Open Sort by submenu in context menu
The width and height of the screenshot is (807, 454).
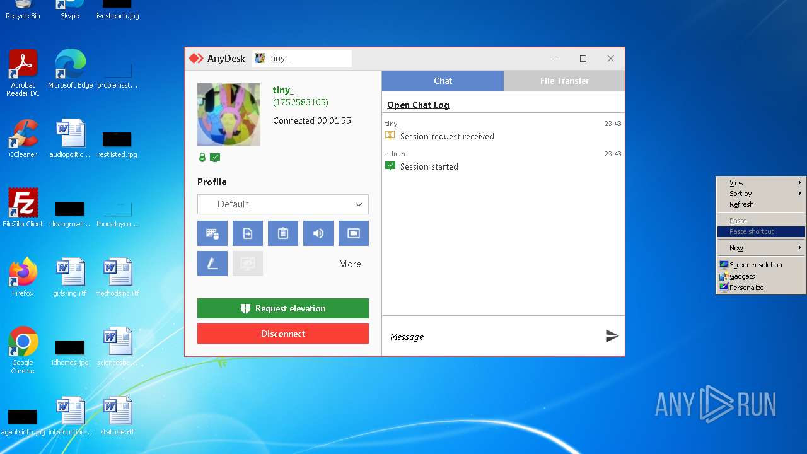[761, 194]
